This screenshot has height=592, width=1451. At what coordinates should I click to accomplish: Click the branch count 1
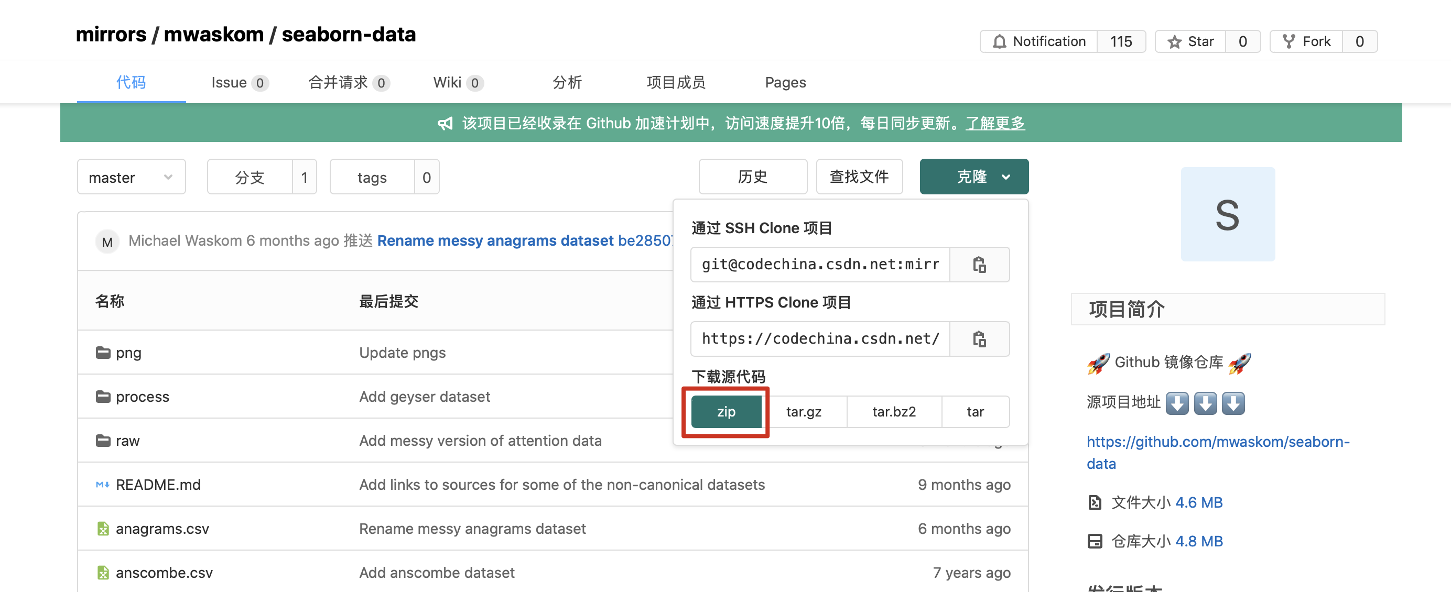pyautogui.click(x=304, y=177)
